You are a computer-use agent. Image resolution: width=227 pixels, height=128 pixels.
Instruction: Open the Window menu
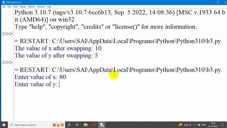click(41, 7)
